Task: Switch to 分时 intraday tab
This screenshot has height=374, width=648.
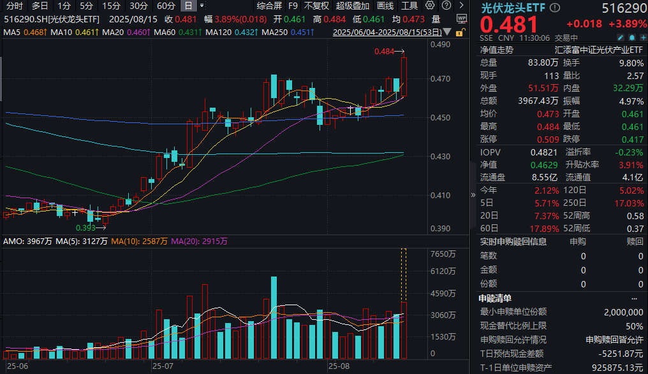Action: click(15, 6)
